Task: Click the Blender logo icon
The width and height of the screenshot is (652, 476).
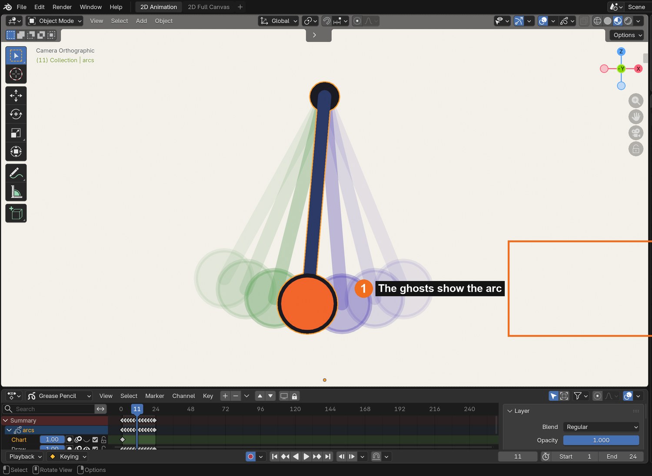Action: [x=7, y=7]
